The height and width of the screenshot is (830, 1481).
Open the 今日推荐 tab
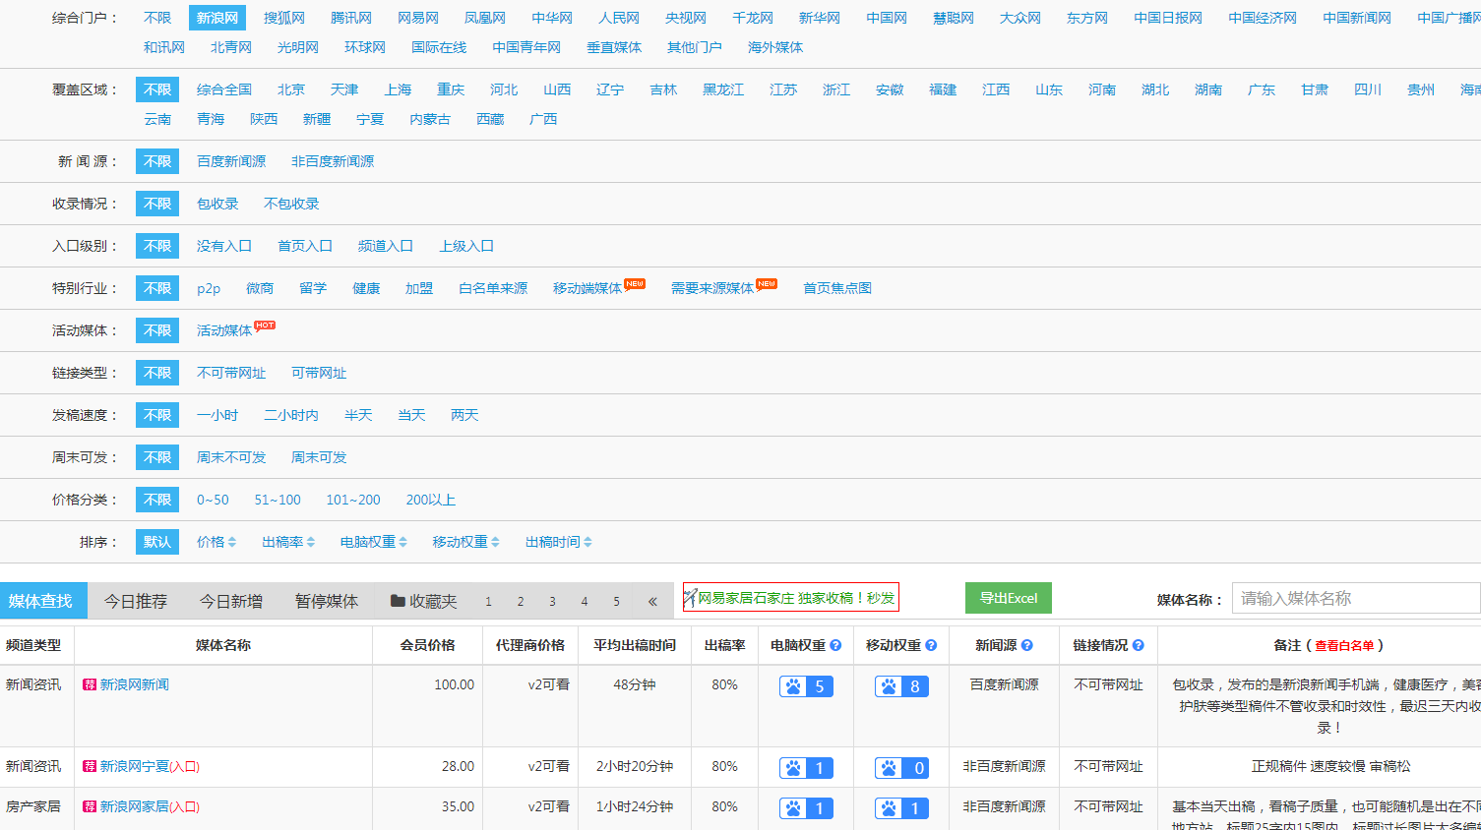(136, 601)
